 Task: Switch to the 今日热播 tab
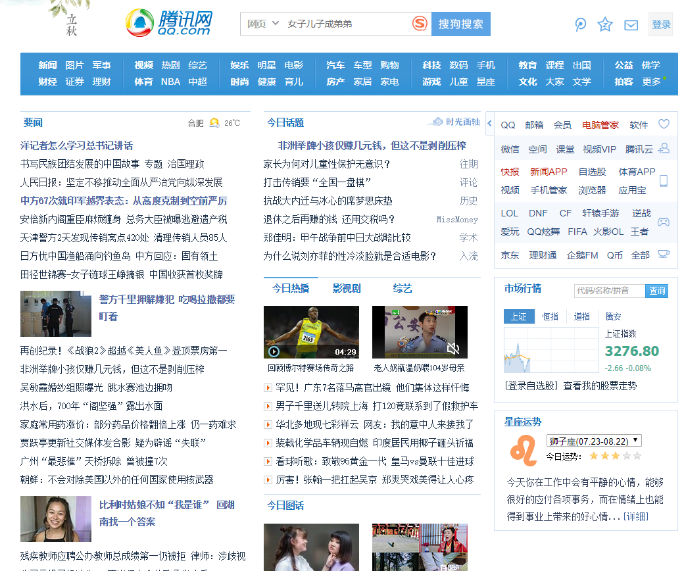(x=291, y=288)
